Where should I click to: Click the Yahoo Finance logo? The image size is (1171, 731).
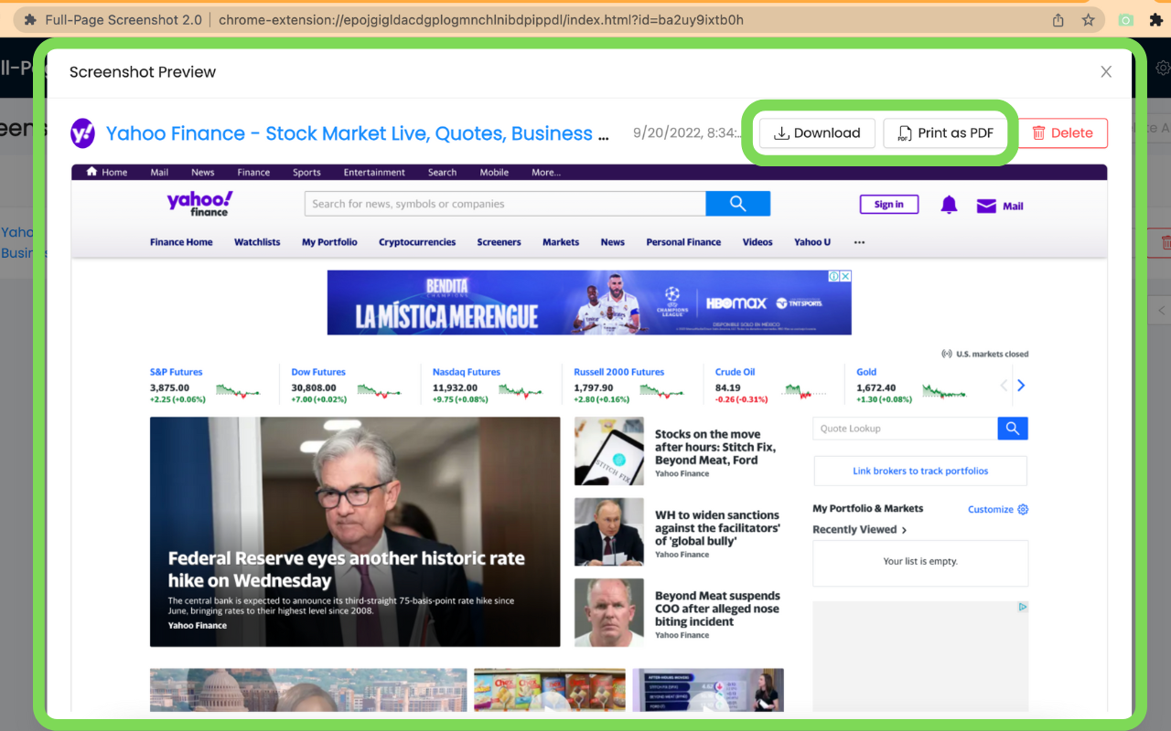(x=199, y=204)
